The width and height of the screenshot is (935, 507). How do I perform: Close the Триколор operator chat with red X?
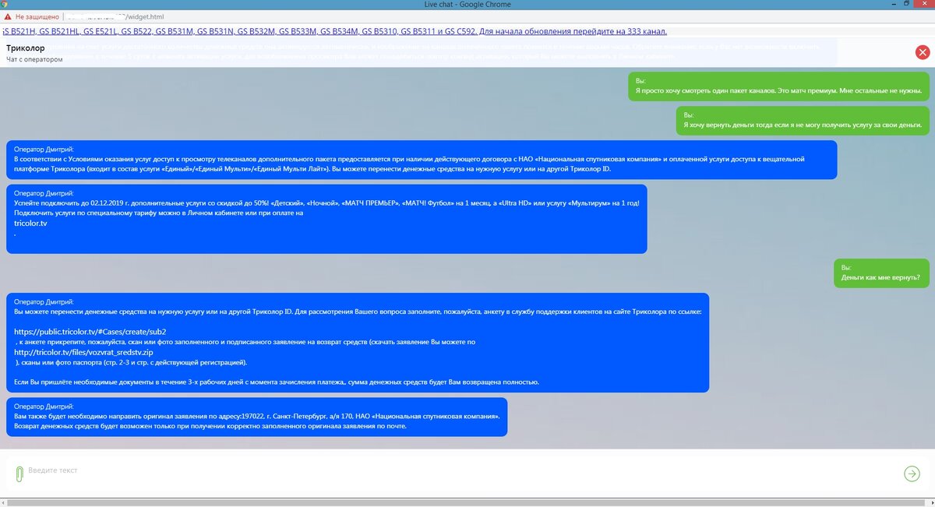(923, 53)
